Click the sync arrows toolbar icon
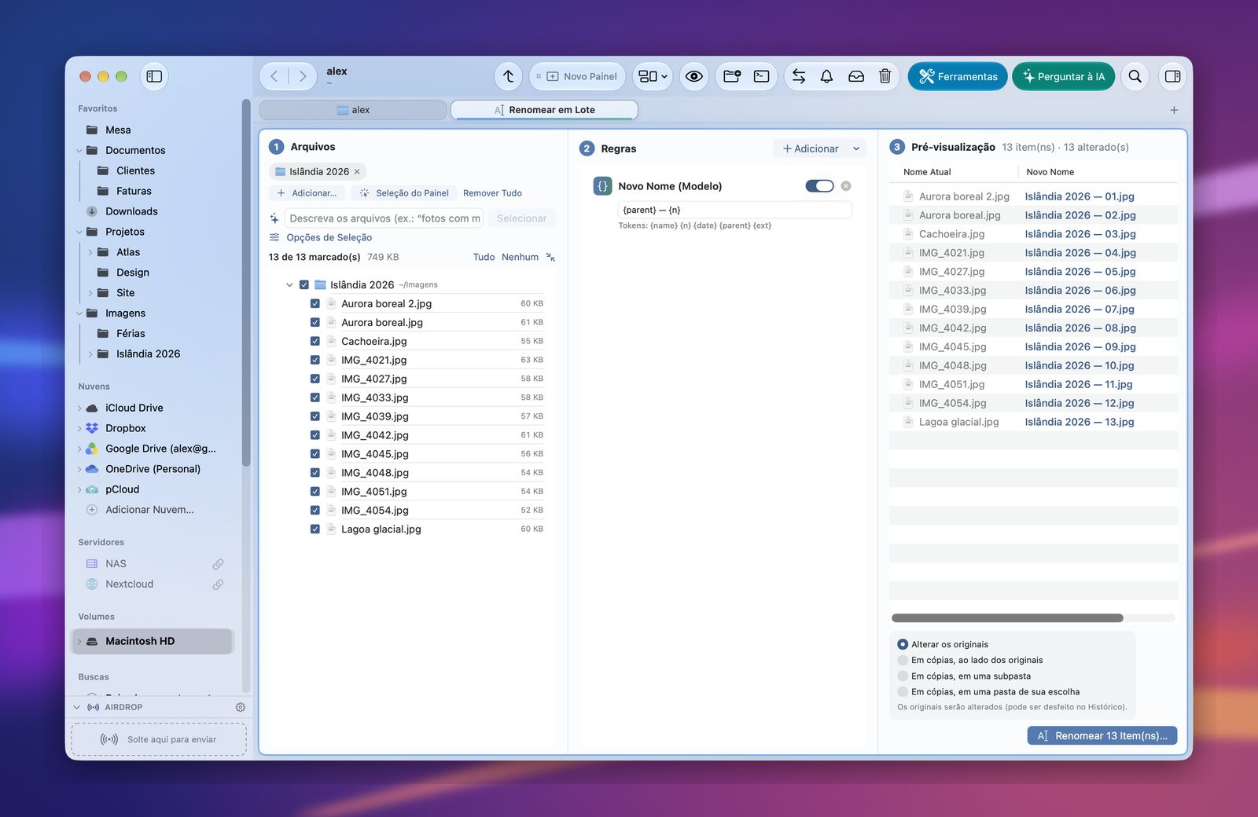Image resolution: width=1258 pixels, height=817 pixels. point(799,76)
